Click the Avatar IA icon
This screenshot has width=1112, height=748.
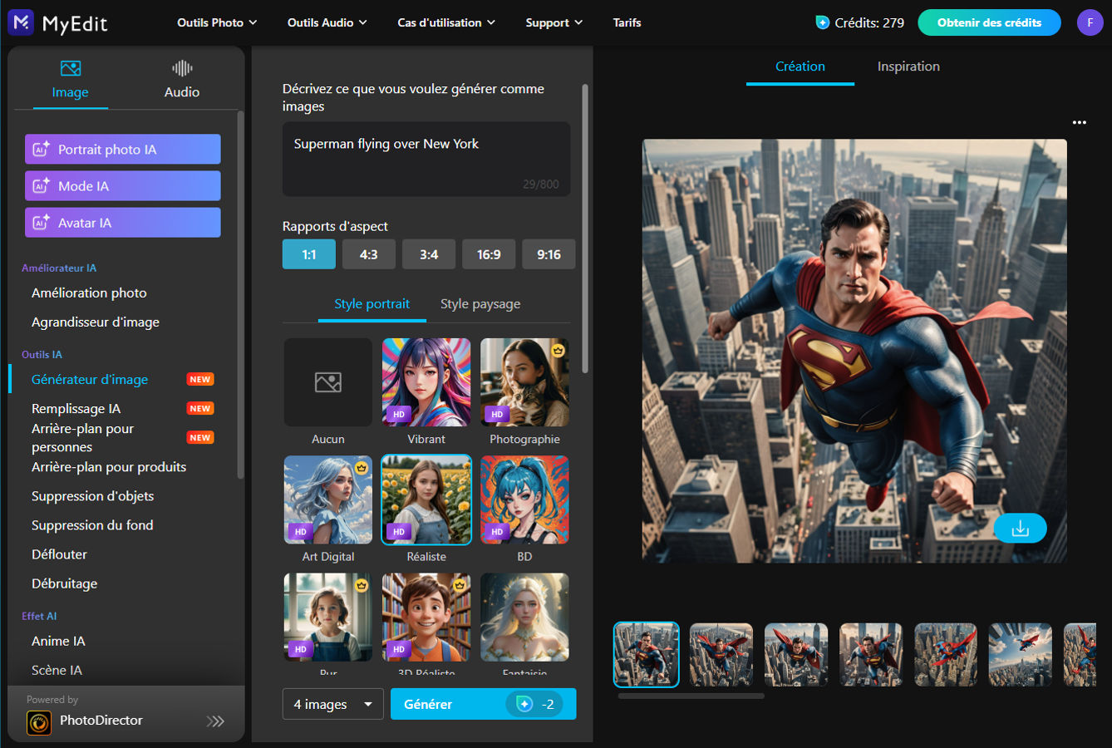[x=41, y=223]
